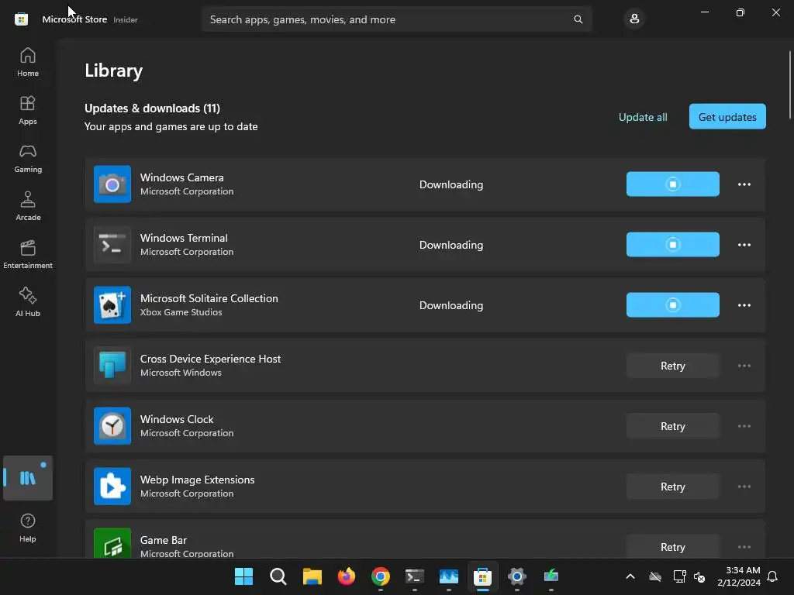Click the Game Bar app icon
Screen dimensions: 794x595
point(112,543)
